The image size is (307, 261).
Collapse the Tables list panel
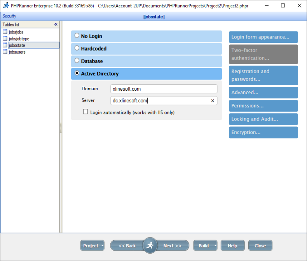point(56,24)
